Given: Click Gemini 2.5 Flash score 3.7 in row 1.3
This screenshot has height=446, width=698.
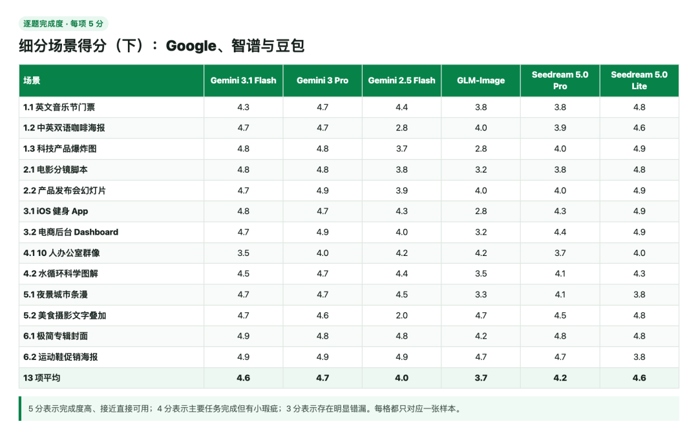Looking at the screenshot, I should pos(401,149).
